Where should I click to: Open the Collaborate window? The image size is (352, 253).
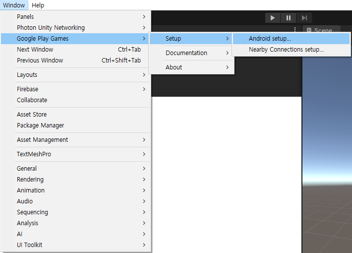click(x=76, y=100)
